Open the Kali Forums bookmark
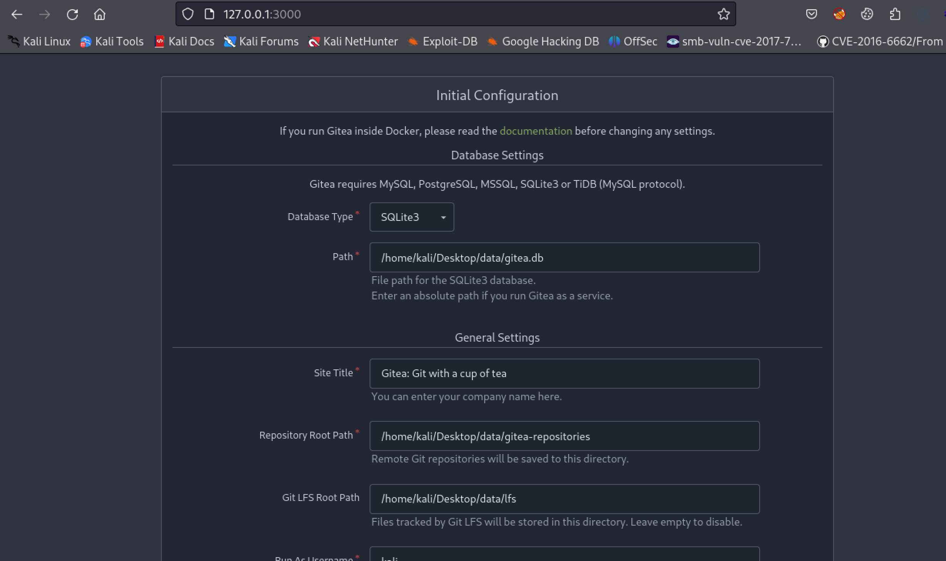This screenshot has height=561, width=946. 261,42
